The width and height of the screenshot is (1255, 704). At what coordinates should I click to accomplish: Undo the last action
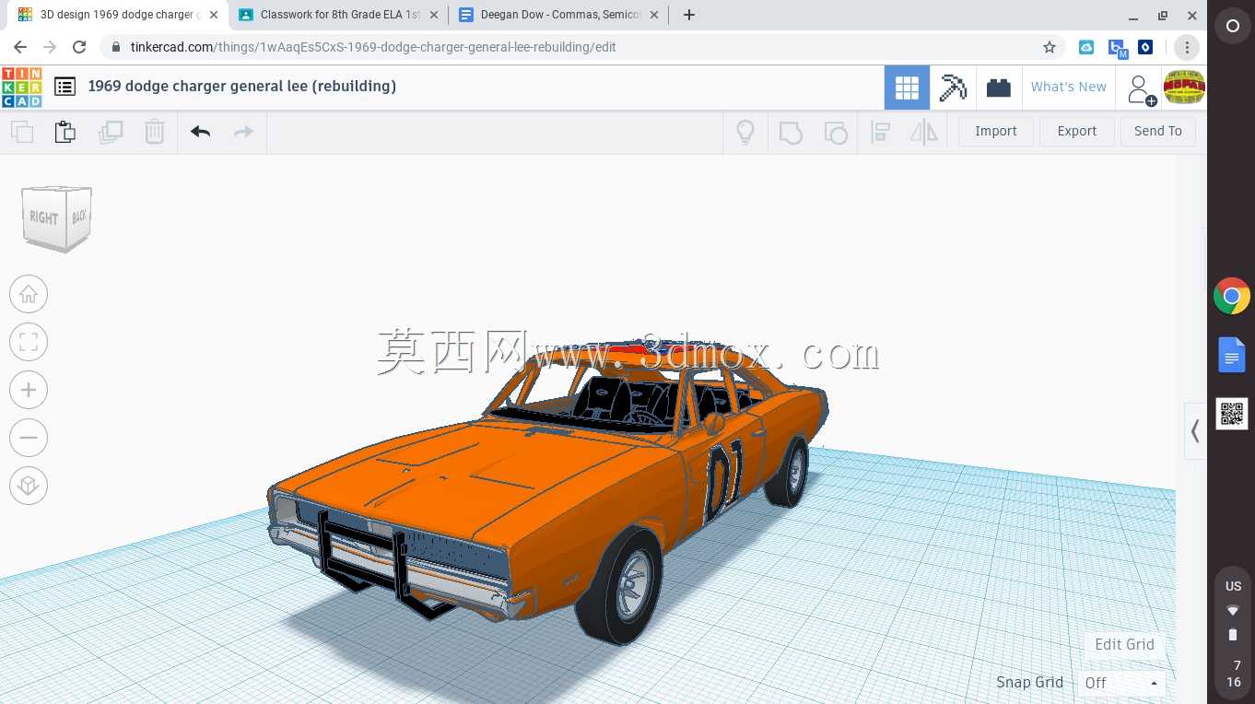pyautogui.click(x=201, y=132)
